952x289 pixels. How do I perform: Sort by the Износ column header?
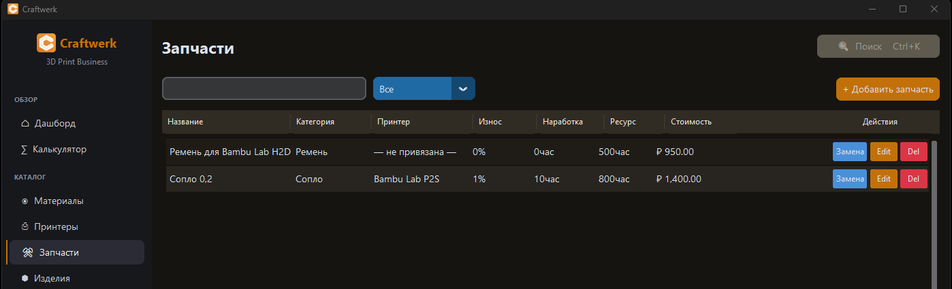click(x=490, y=122)
